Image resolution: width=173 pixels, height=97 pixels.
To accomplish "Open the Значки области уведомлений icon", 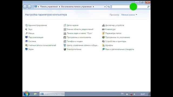I will click(x=65, y=29).
